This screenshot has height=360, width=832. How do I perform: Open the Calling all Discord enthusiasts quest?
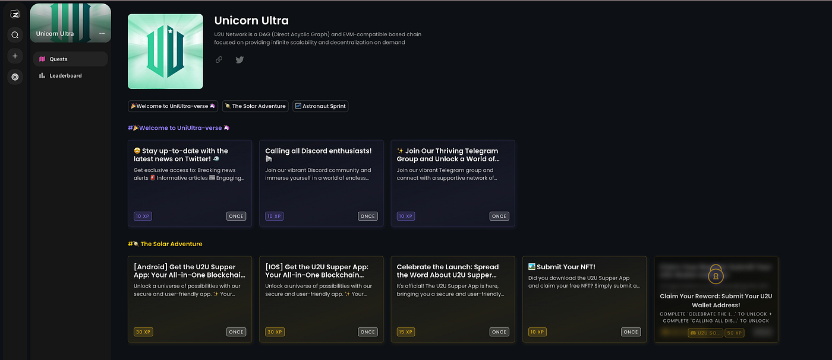click(x=322, y=183)
